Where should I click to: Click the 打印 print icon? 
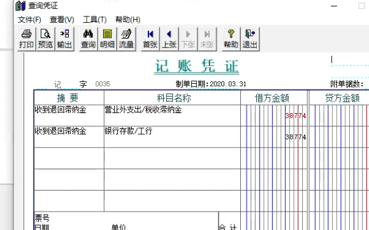click(x=27, y=39)
